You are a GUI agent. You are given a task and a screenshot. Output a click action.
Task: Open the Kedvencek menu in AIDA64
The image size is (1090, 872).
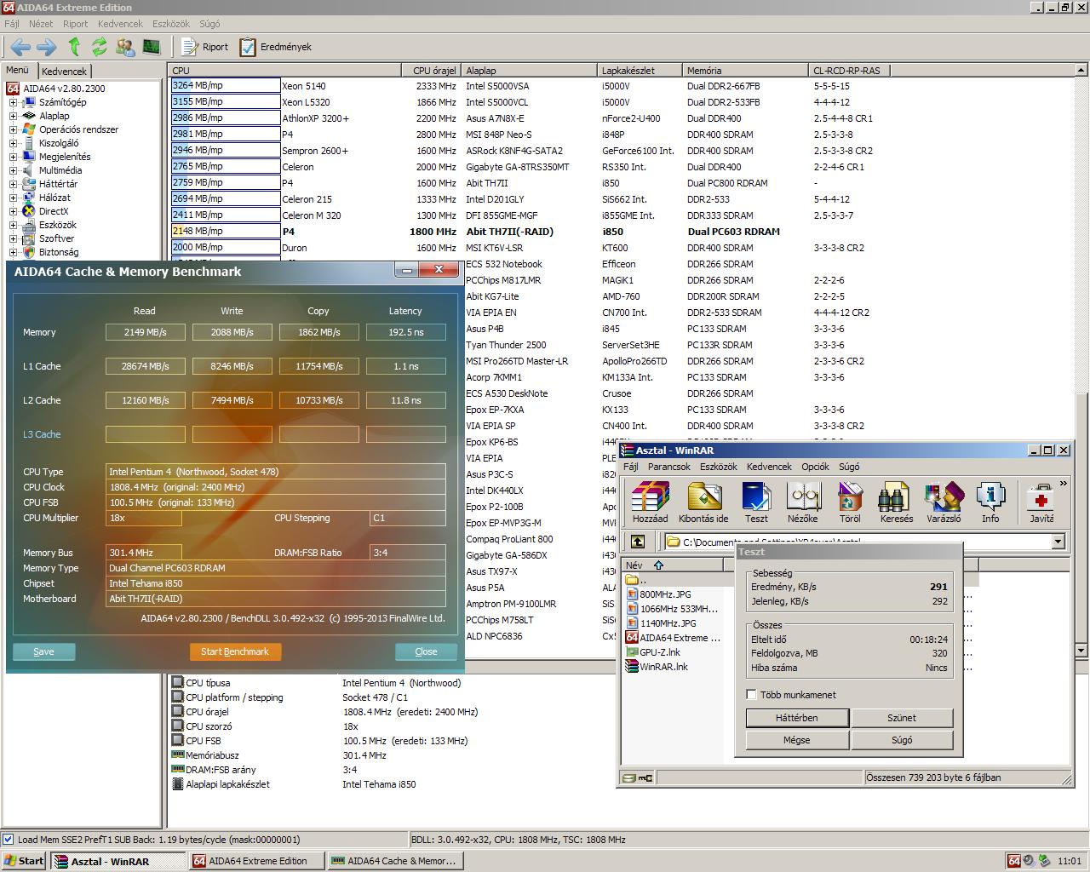point(119,24)
